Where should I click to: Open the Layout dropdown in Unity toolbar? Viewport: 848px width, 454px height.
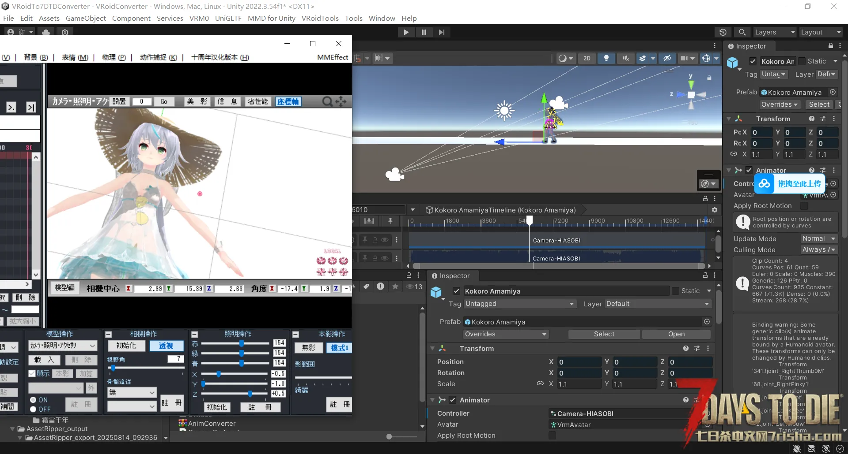point(821,32)
